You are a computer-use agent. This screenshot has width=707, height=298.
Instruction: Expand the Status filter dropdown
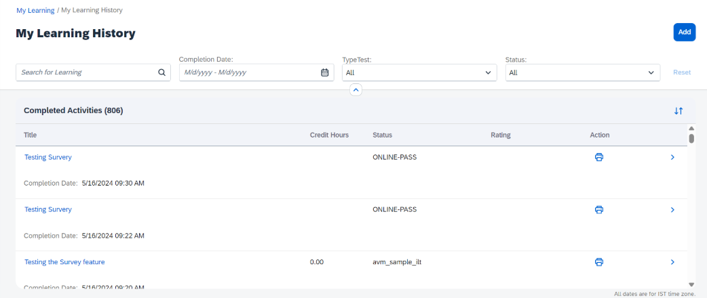583,72
